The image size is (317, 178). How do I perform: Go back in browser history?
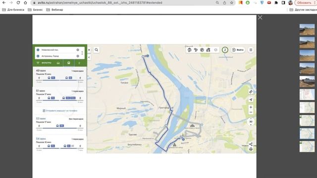(x=4, y=2)
